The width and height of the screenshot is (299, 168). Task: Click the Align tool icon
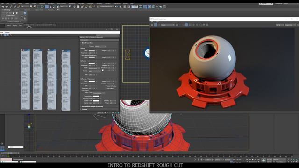(121, 7)
